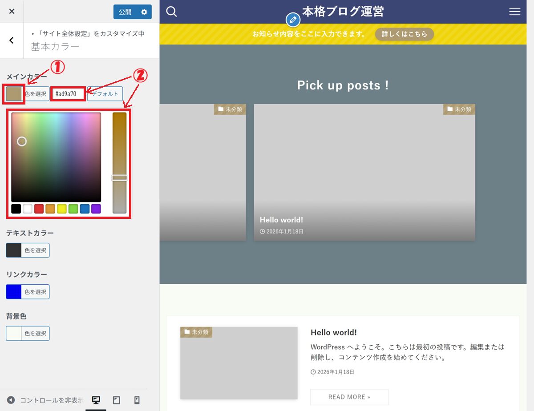
Task: Pick the red palette swatch
Action: (x=39, y=209)
